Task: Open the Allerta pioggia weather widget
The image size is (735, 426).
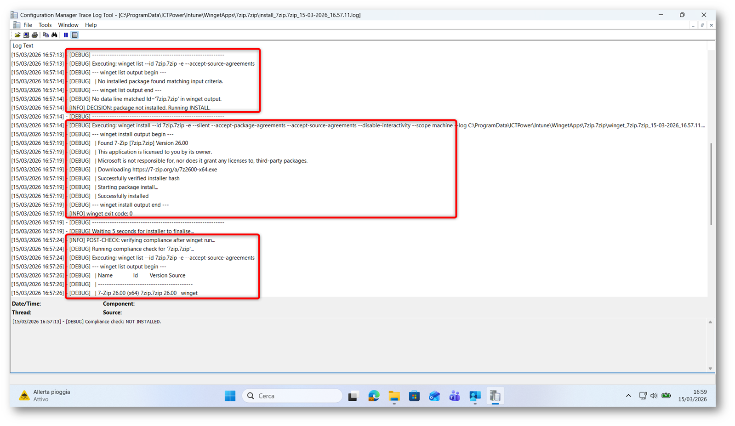Action: click(x=45, y=396)
